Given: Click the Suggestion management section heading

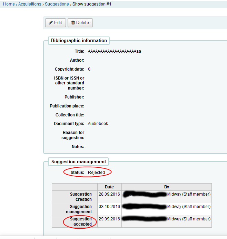Looking at the screenshot, I should [79, 162].
